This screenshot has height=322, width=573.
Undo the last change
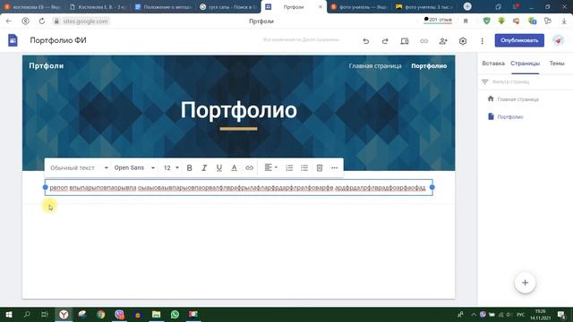click(x=366, y=41)
